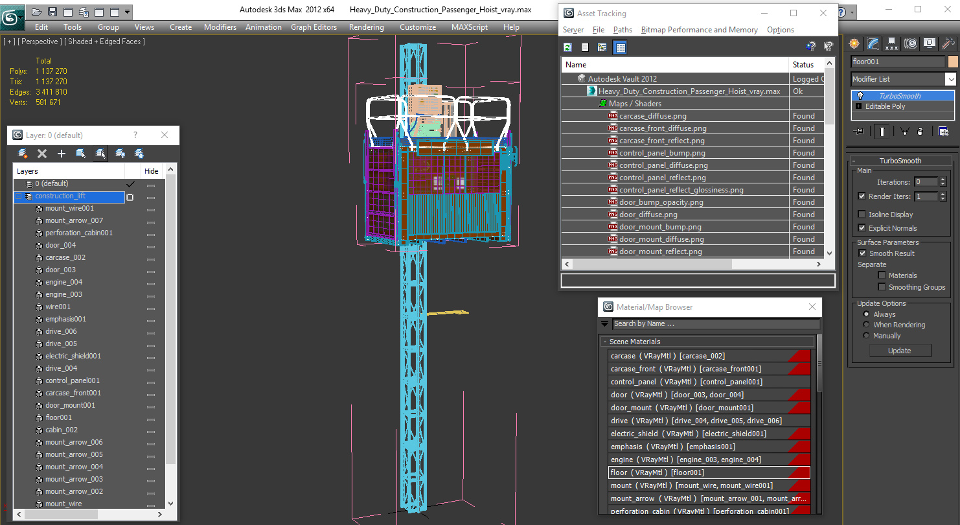Viewport: 960px width, 525px height.
Task: Click Layers column header in Layer dialog
Action: (x=69, y=171)
